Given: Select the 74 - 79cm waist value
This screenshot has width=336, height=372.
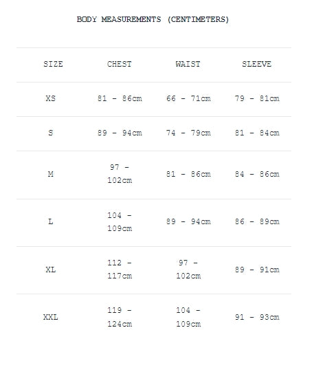Looking at the screenshot, I should pyautogui.click(x=188, y=133).
